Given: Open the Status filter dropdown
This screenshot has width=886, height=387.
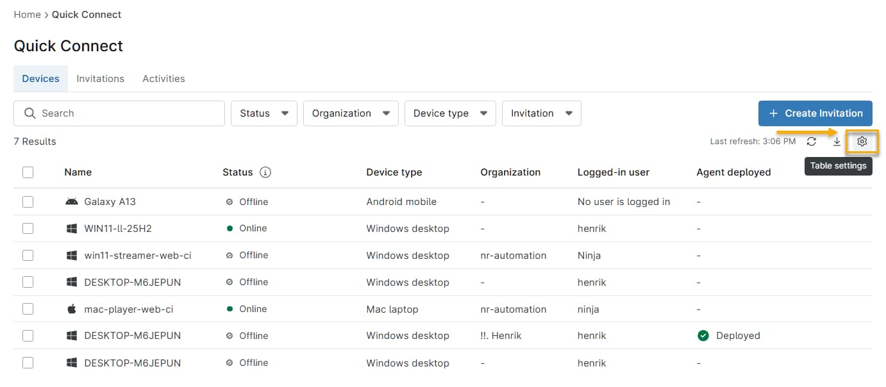Looking at the screenshot, I should pos(264,113).
